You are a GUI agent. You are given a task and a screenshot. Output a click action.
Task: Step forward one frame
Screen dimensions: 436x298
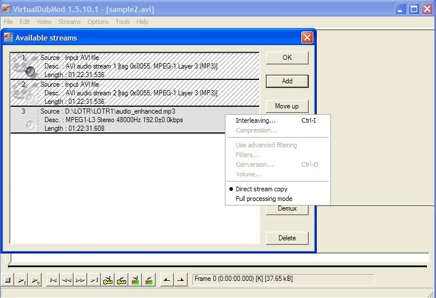(80, 280)
